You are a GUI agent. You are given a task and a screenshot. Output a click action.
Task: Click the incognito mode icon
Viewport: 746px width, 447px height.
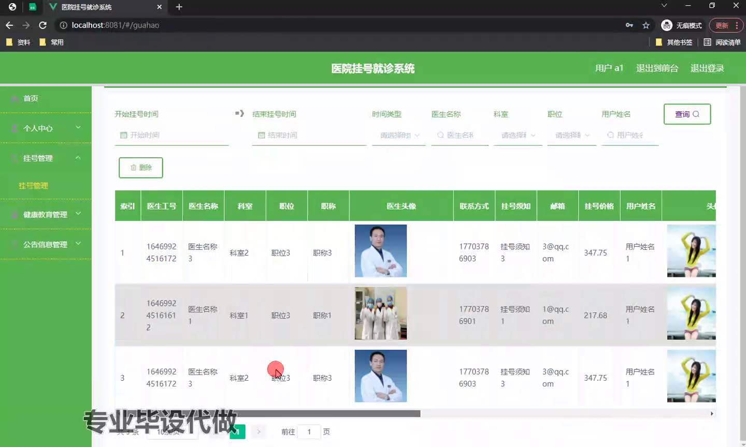pyautogui.click(x=667, y=25)
